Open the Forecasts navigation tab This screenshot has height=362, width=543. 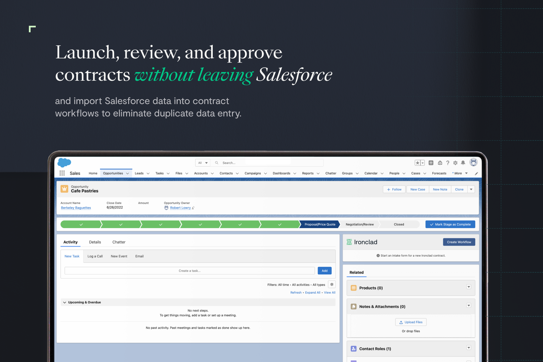pyautogui.click(x=439, y=173)
